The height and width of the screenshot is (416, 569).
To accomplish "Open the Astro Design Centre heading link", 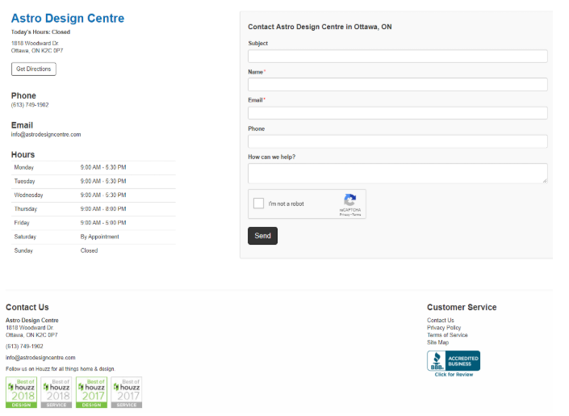I will (x=68, y=18).
